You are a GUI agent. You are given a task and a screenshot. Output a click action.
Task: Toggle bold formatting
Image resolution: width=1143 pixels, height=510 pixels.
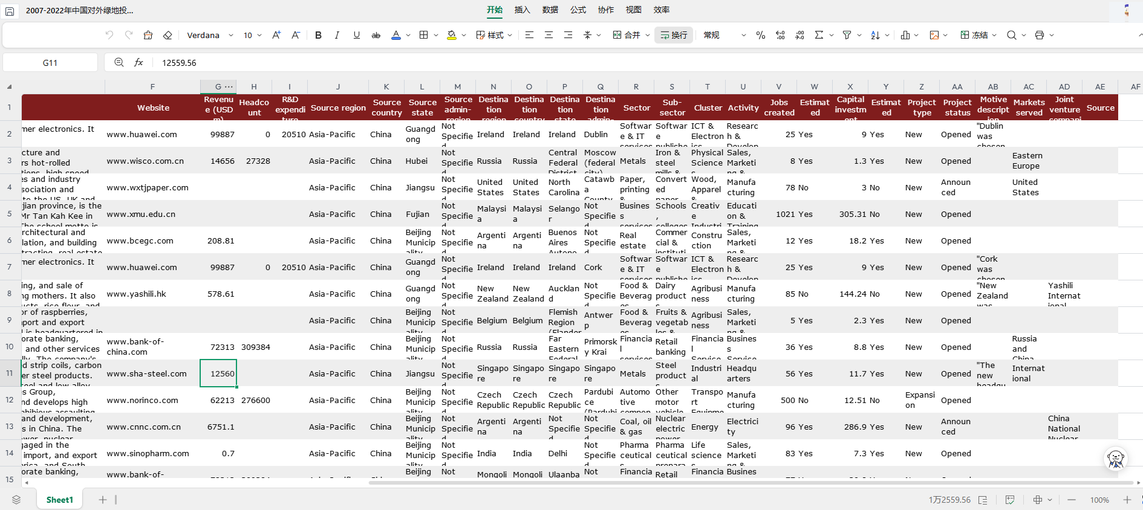coord(318,35)
